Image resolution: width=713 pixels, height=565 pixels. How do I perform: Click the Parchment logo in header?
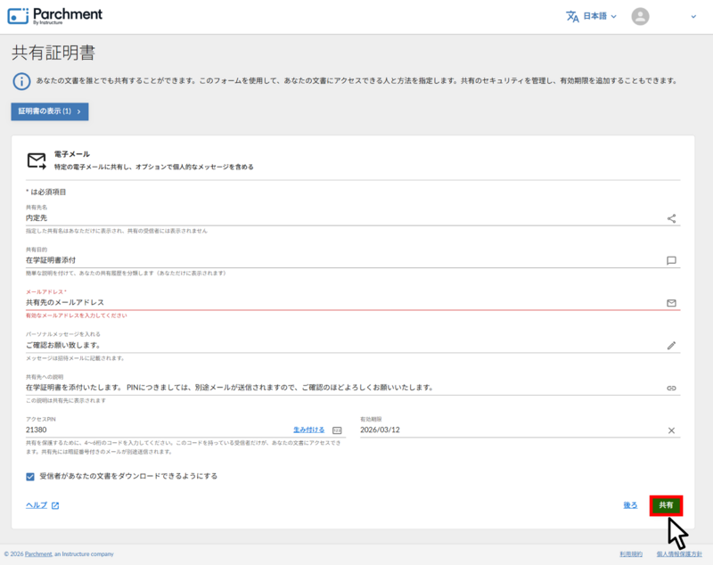click(55, 16)
